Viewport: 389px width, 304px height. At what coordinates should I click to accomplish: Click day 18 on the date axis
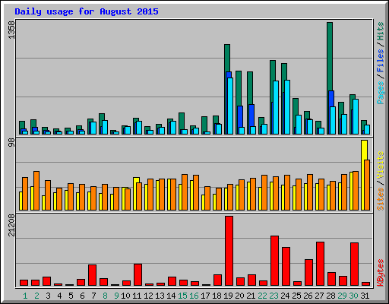217,296
